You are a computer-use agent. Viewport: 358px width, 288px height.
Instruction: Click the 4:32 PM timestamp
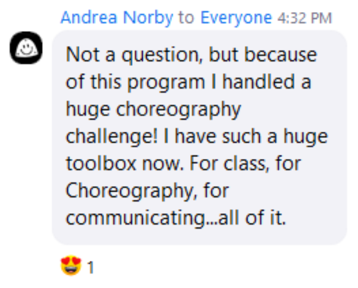305,18
